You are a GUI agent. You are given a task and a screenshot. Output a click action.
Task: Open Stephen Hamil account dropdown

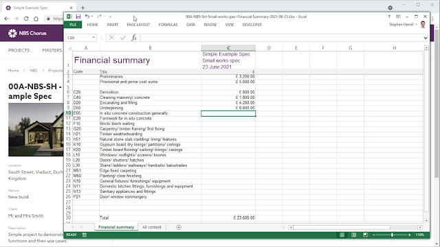(x=416, y=25)
